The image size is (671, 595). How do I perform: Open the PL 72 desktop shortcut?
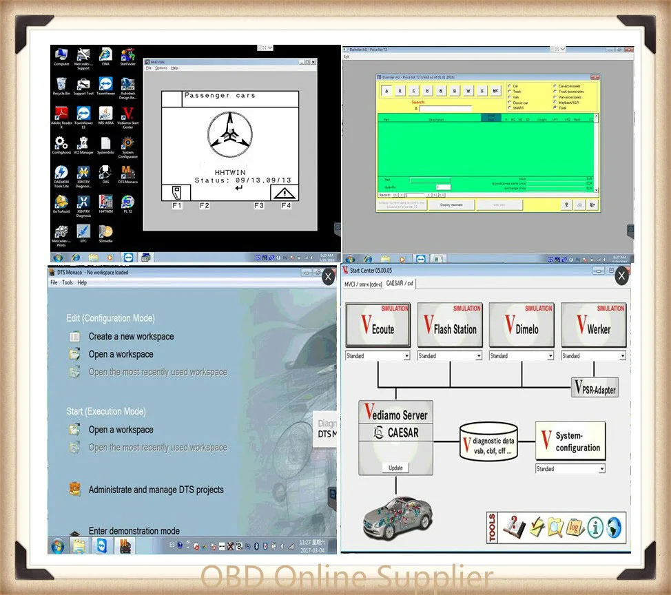pyautogui.click(x=127, y=204)
